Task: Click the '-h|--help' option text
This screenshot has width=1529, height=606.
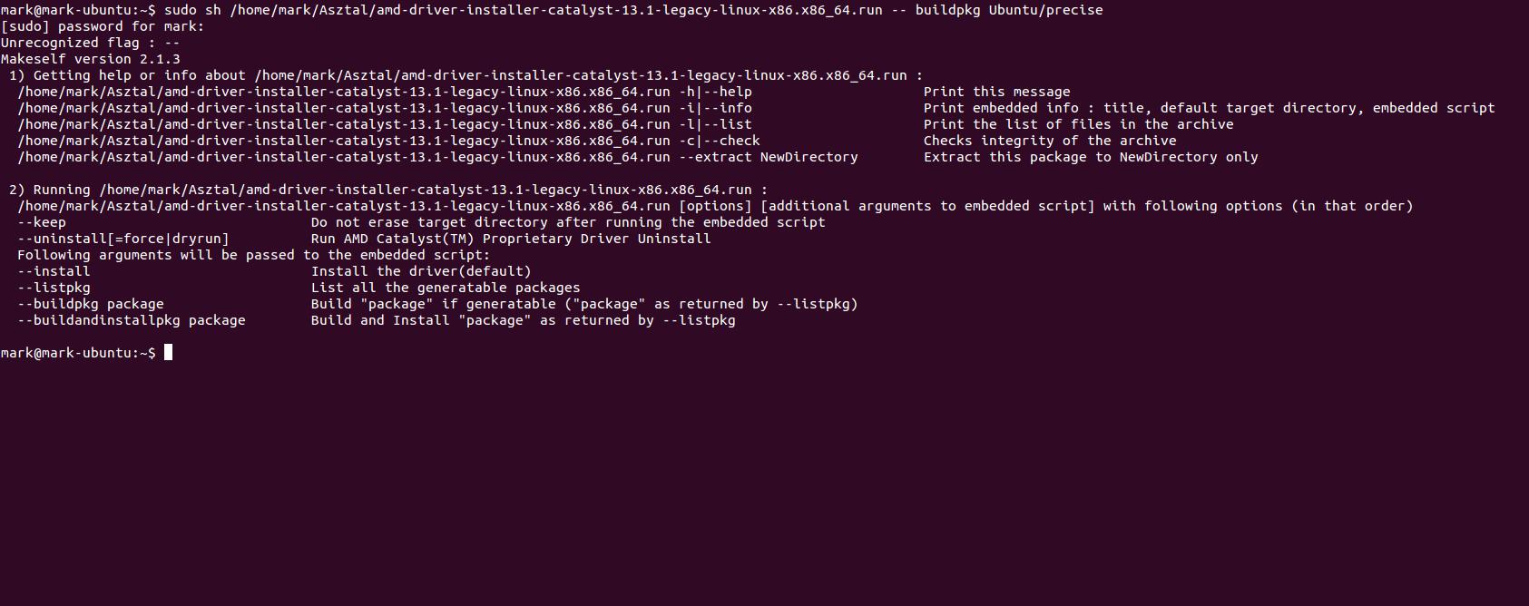Action: click(x=715, y=92)
